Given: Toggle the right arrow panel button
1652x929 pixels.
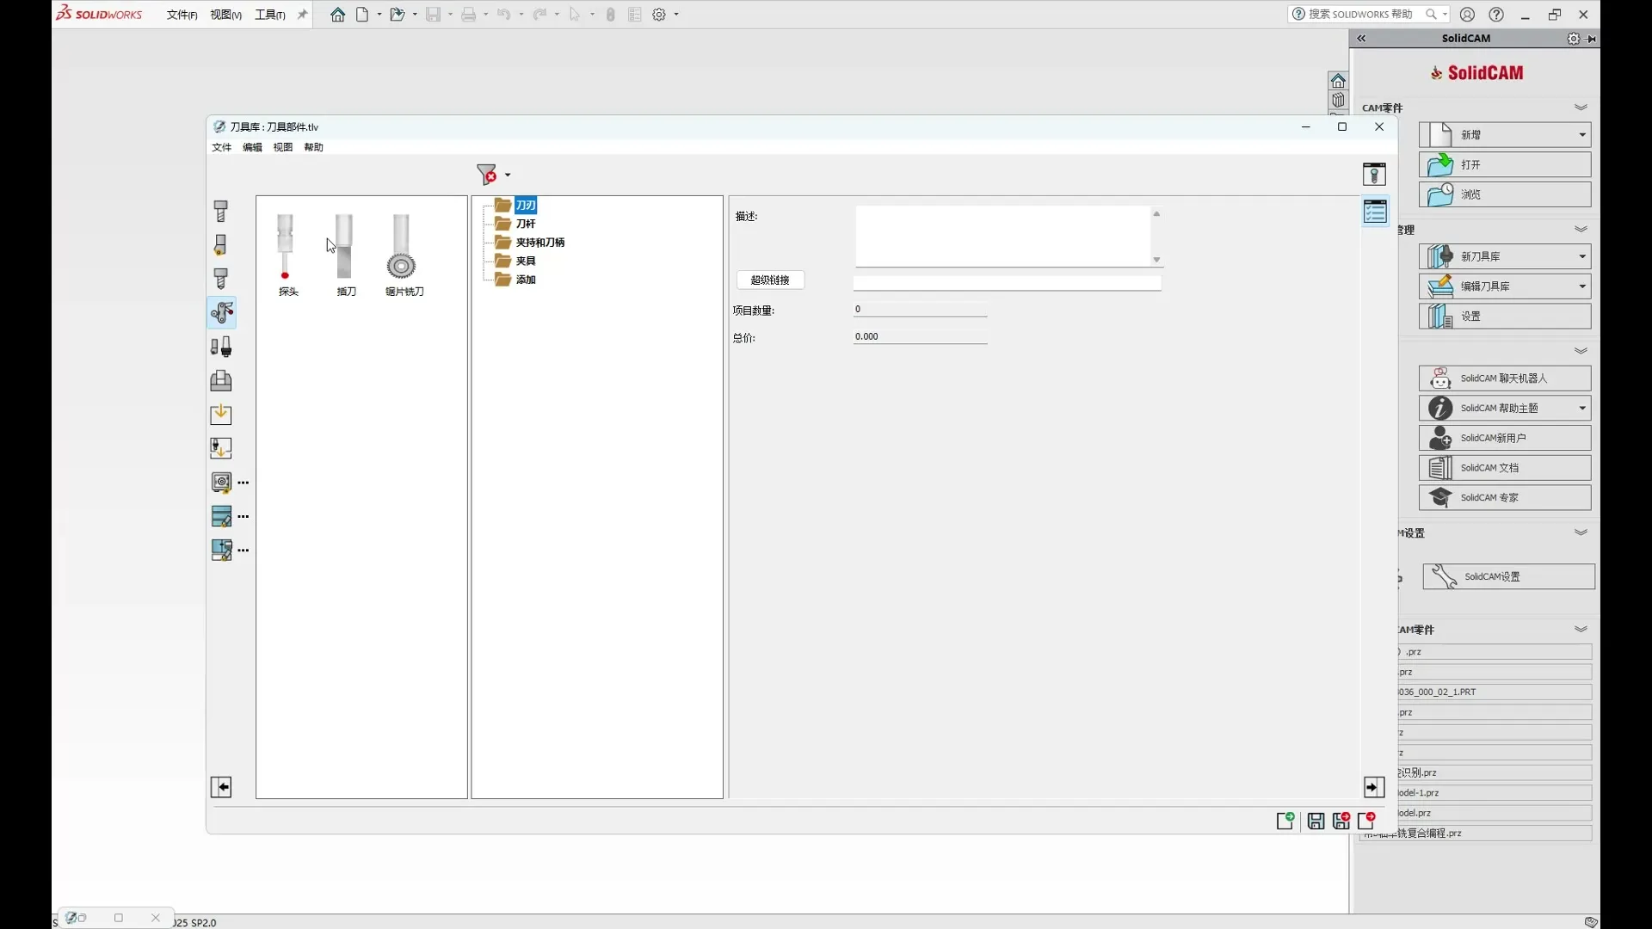Looking at the screenshot, I should 1373,787.
